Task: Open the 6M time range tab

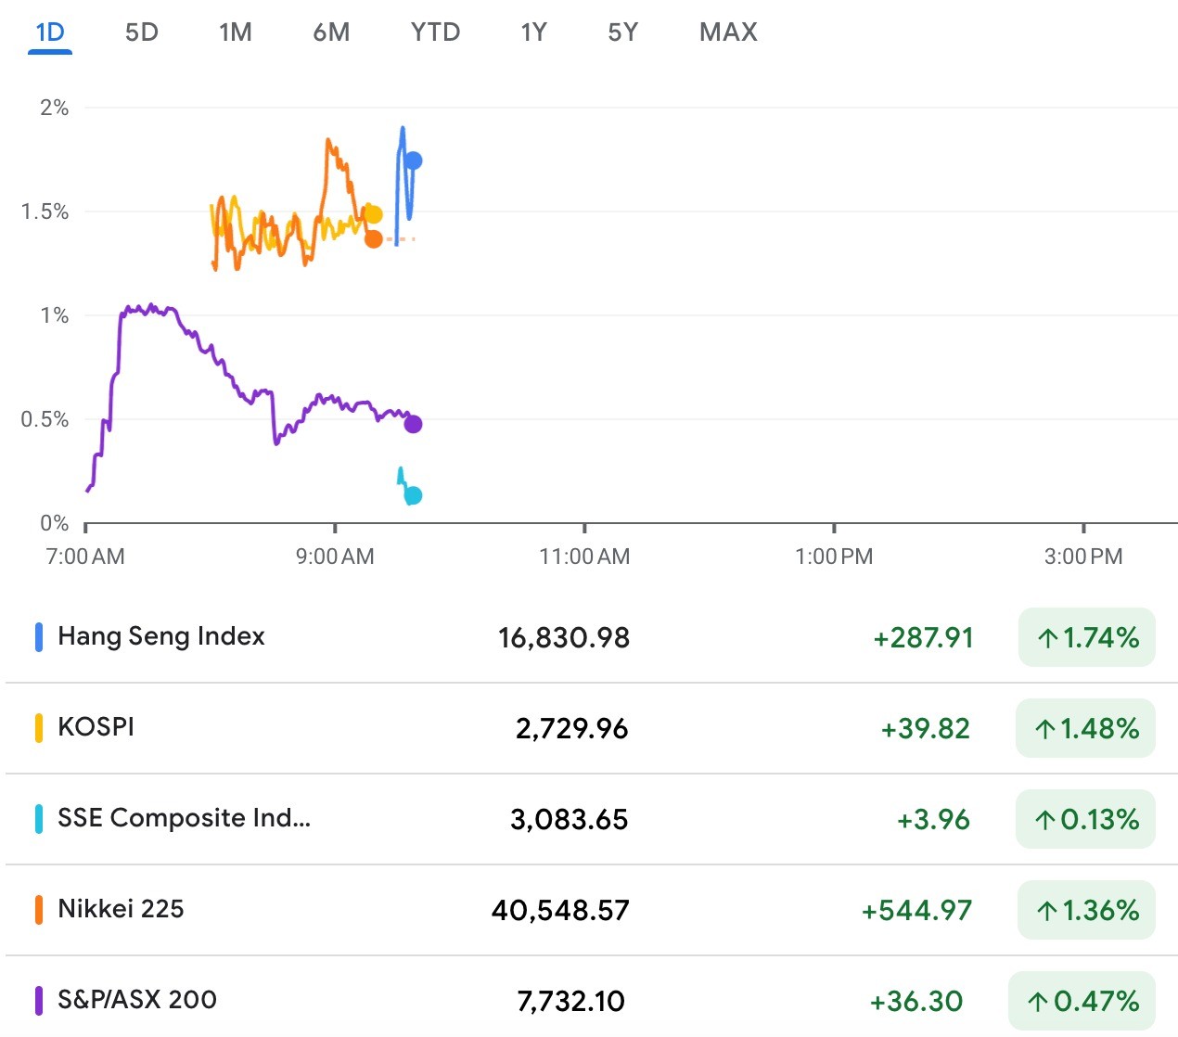Action: point(331,32)
